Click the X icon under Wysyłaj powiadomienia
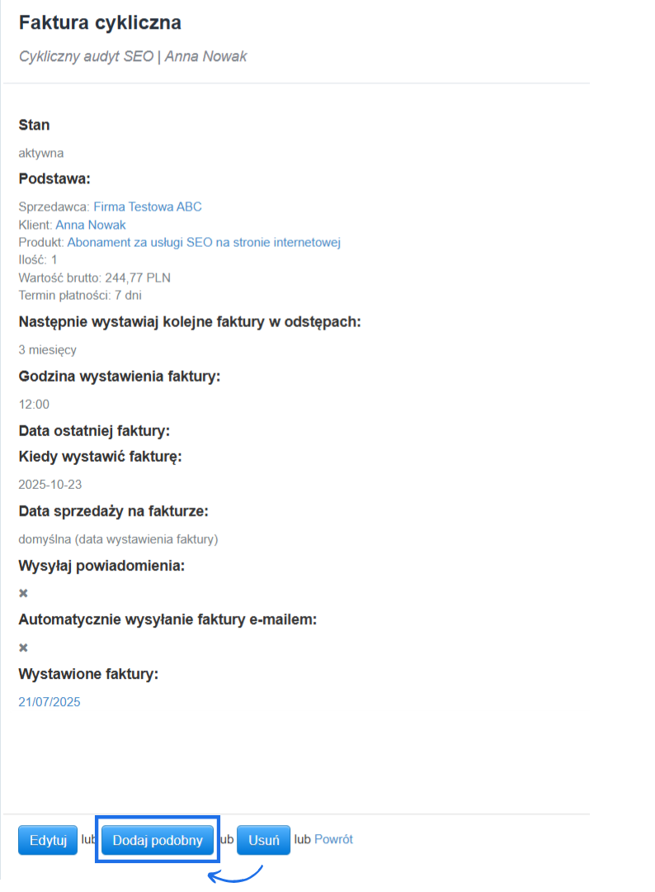The image size is (655, 892). tap(23, 593)
